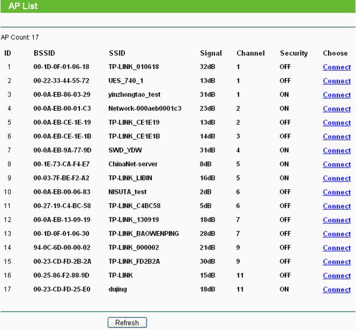Click the 15dB signal value

208,275
